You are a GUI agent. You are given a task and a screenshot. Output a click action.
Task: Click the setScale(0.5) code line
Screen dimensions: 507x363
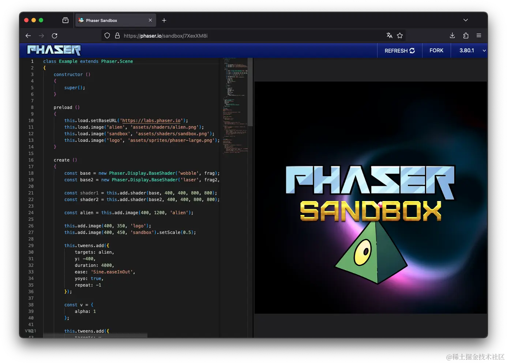coord(130,232)
